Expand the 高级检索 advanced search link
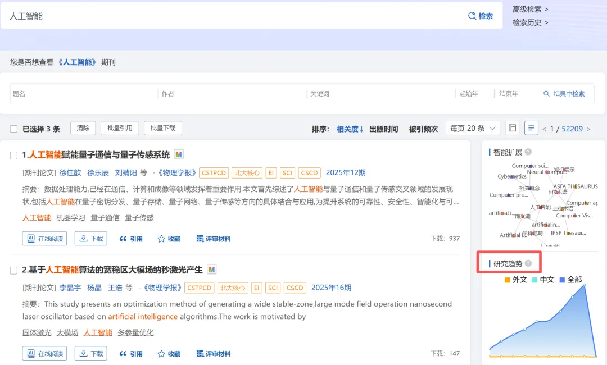The image size is (607, 365). coord(530,9)
